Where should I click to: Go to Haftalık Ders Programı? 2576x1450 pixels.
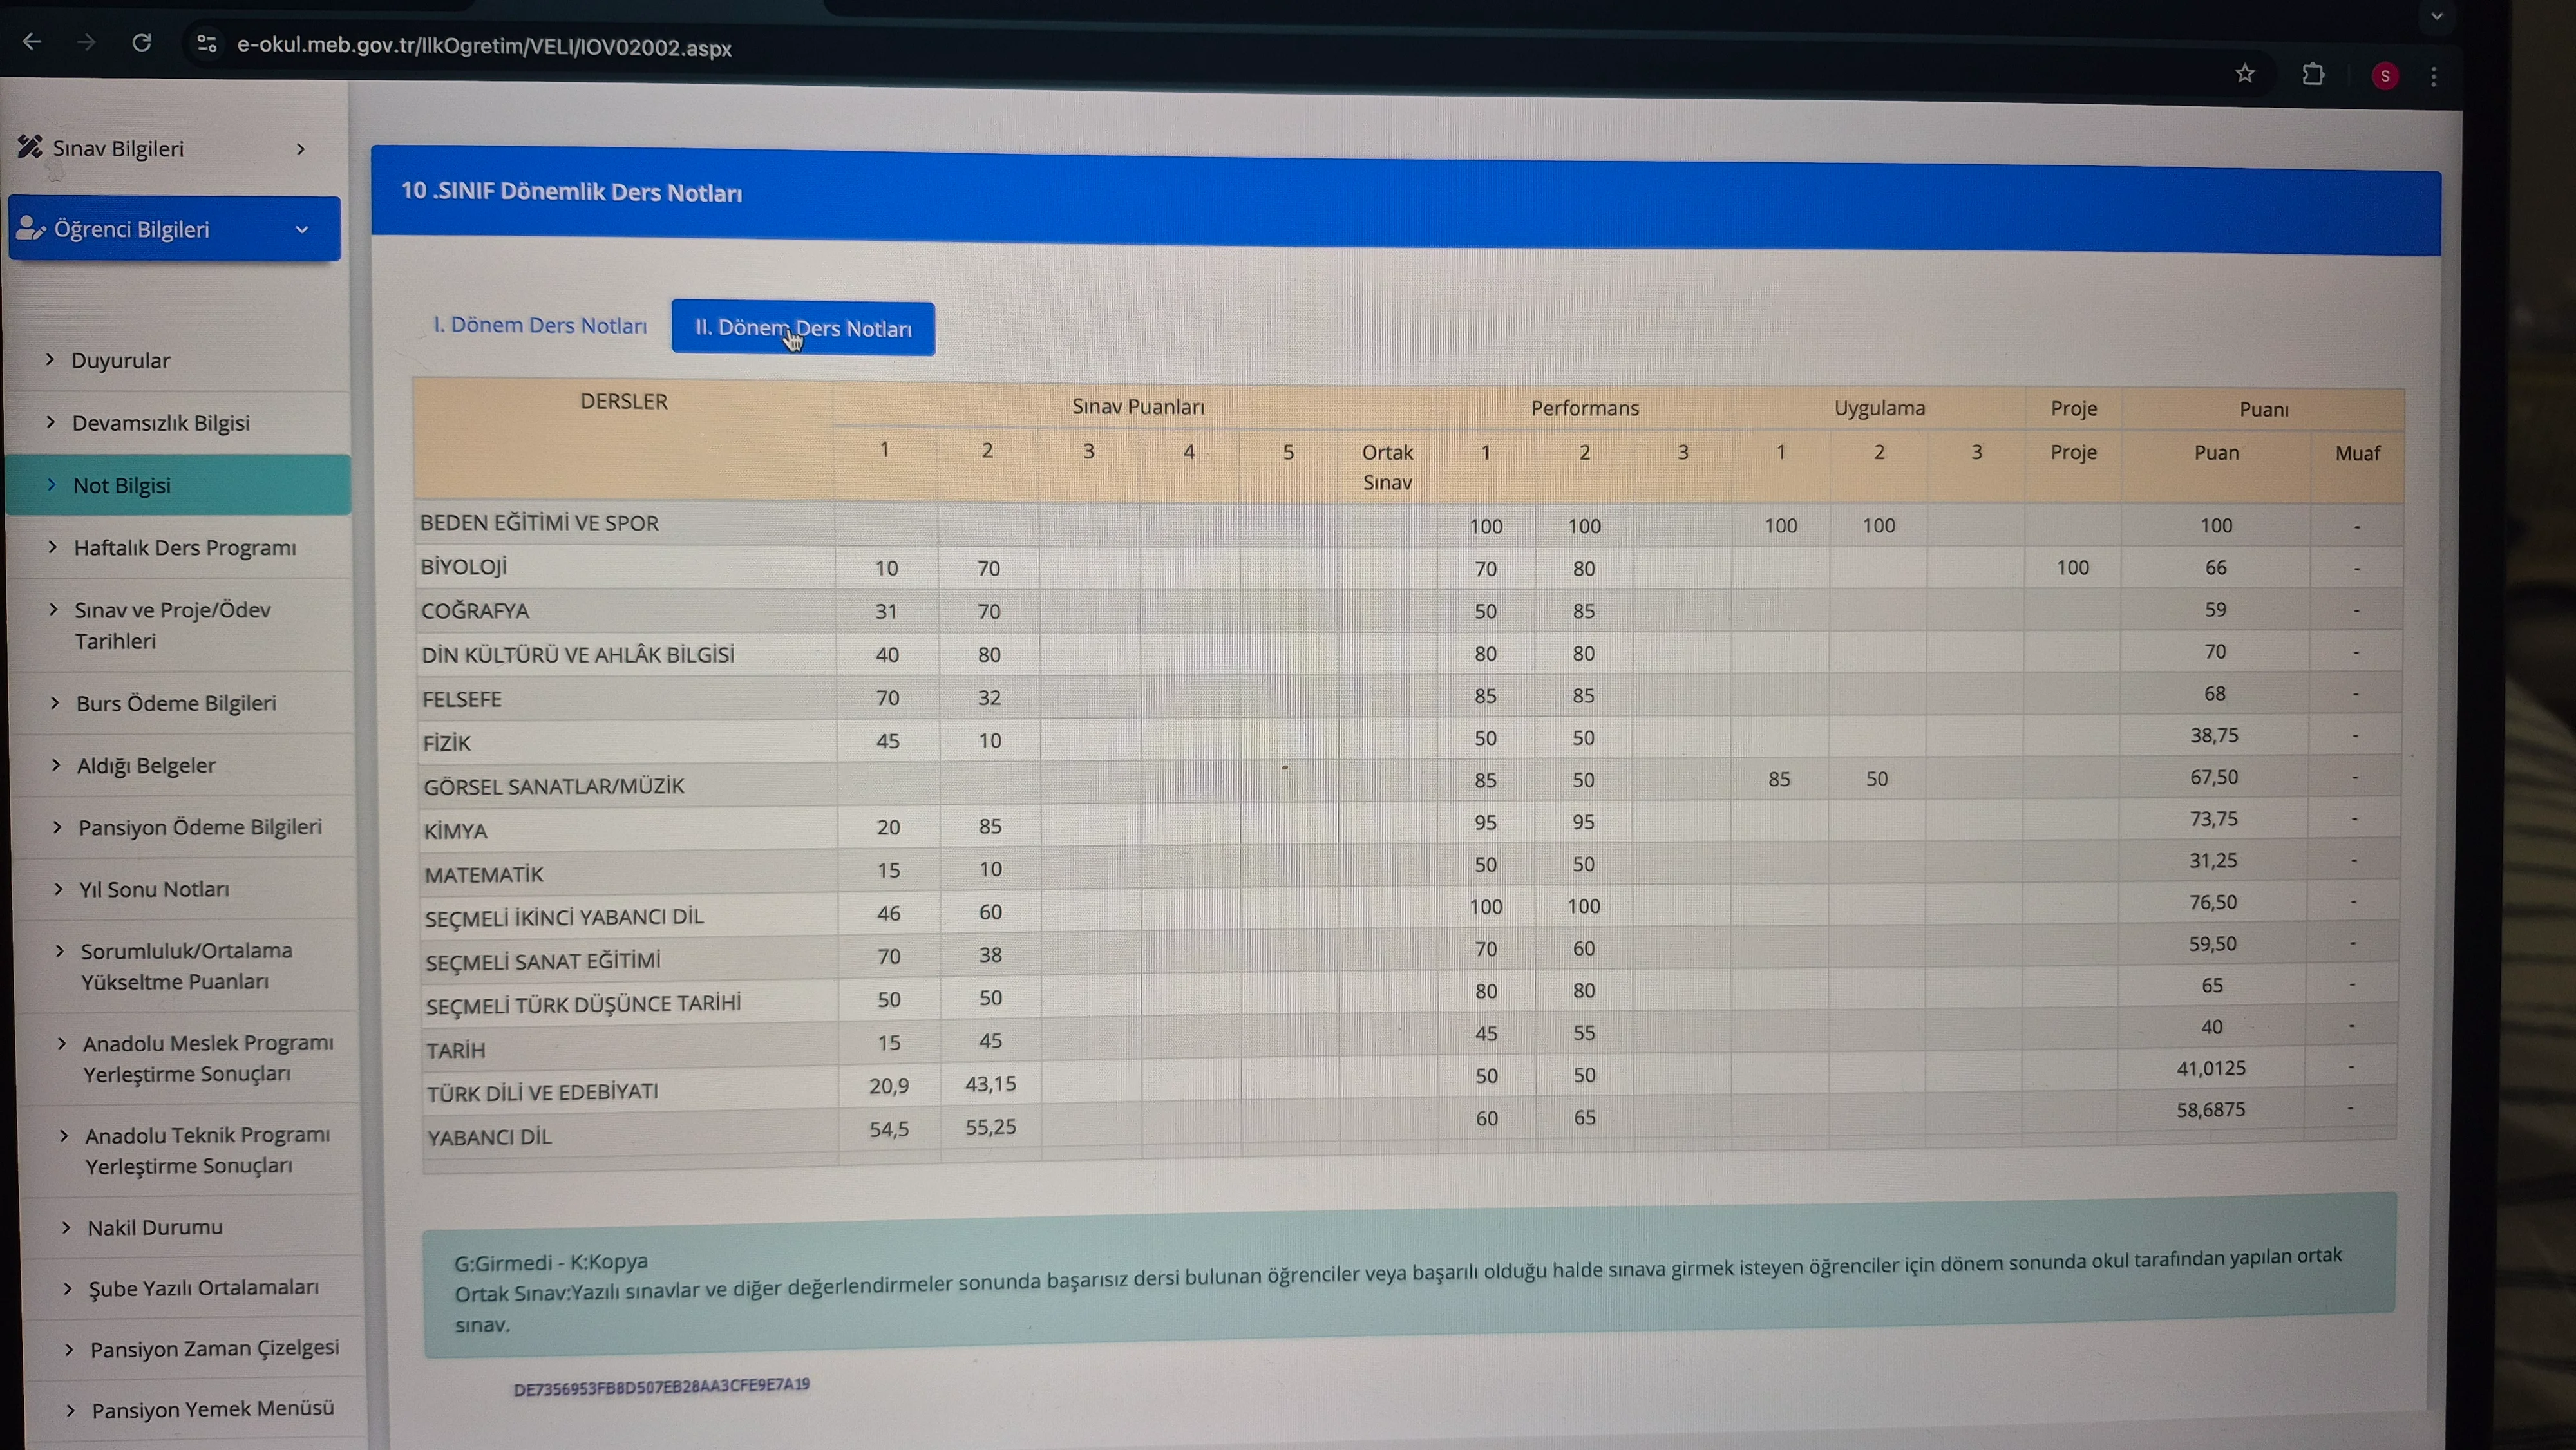(184, 548)
